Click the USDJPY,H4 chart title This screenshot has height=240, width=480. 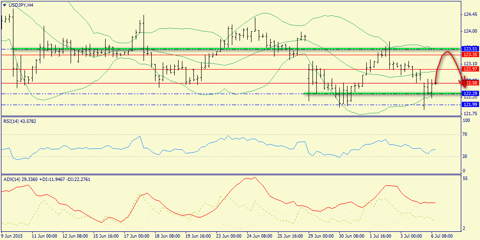21,5
